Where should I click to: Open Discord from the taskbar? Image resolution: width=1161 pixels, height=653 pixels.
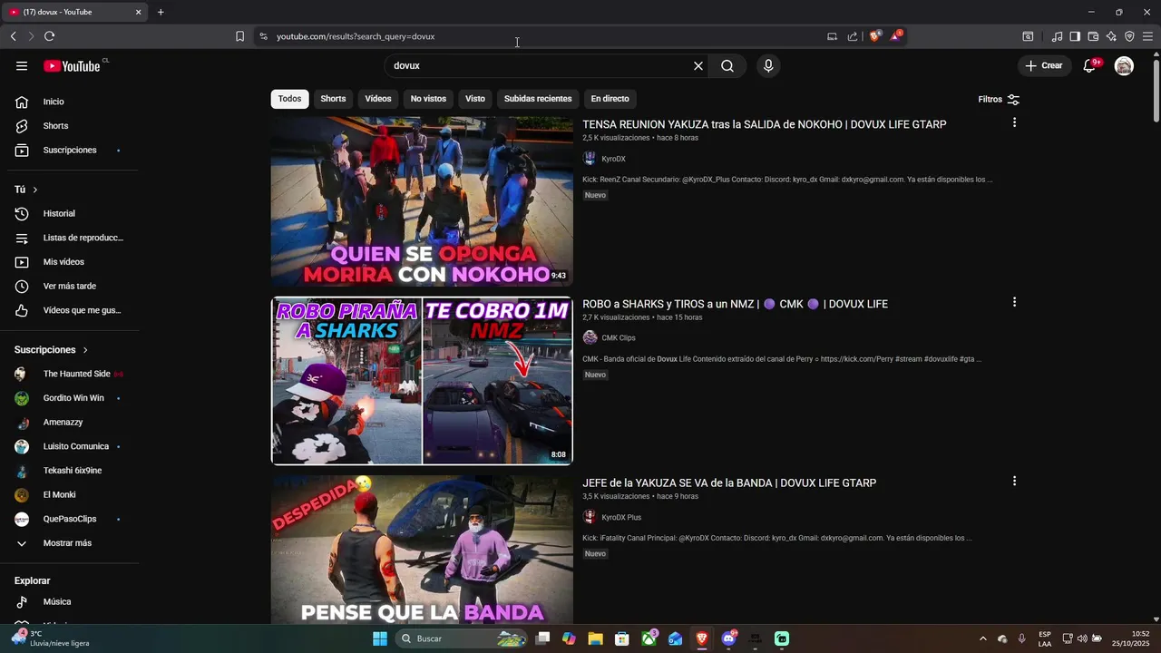(728, 638)
